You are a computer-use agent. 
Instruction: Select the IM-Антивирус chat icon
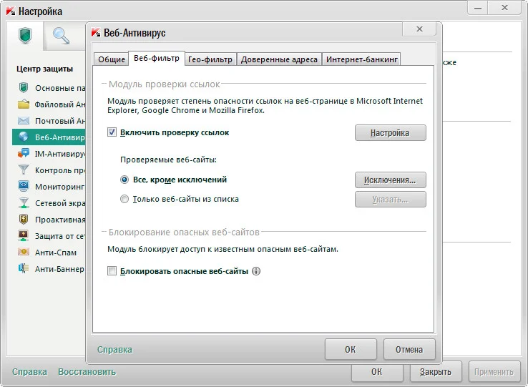point(23,154)
